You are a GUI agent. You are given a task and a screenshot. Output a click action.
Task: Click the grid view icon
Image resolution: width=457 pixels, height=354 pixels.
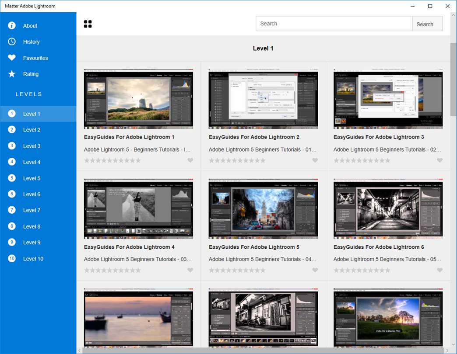(88, 24)
